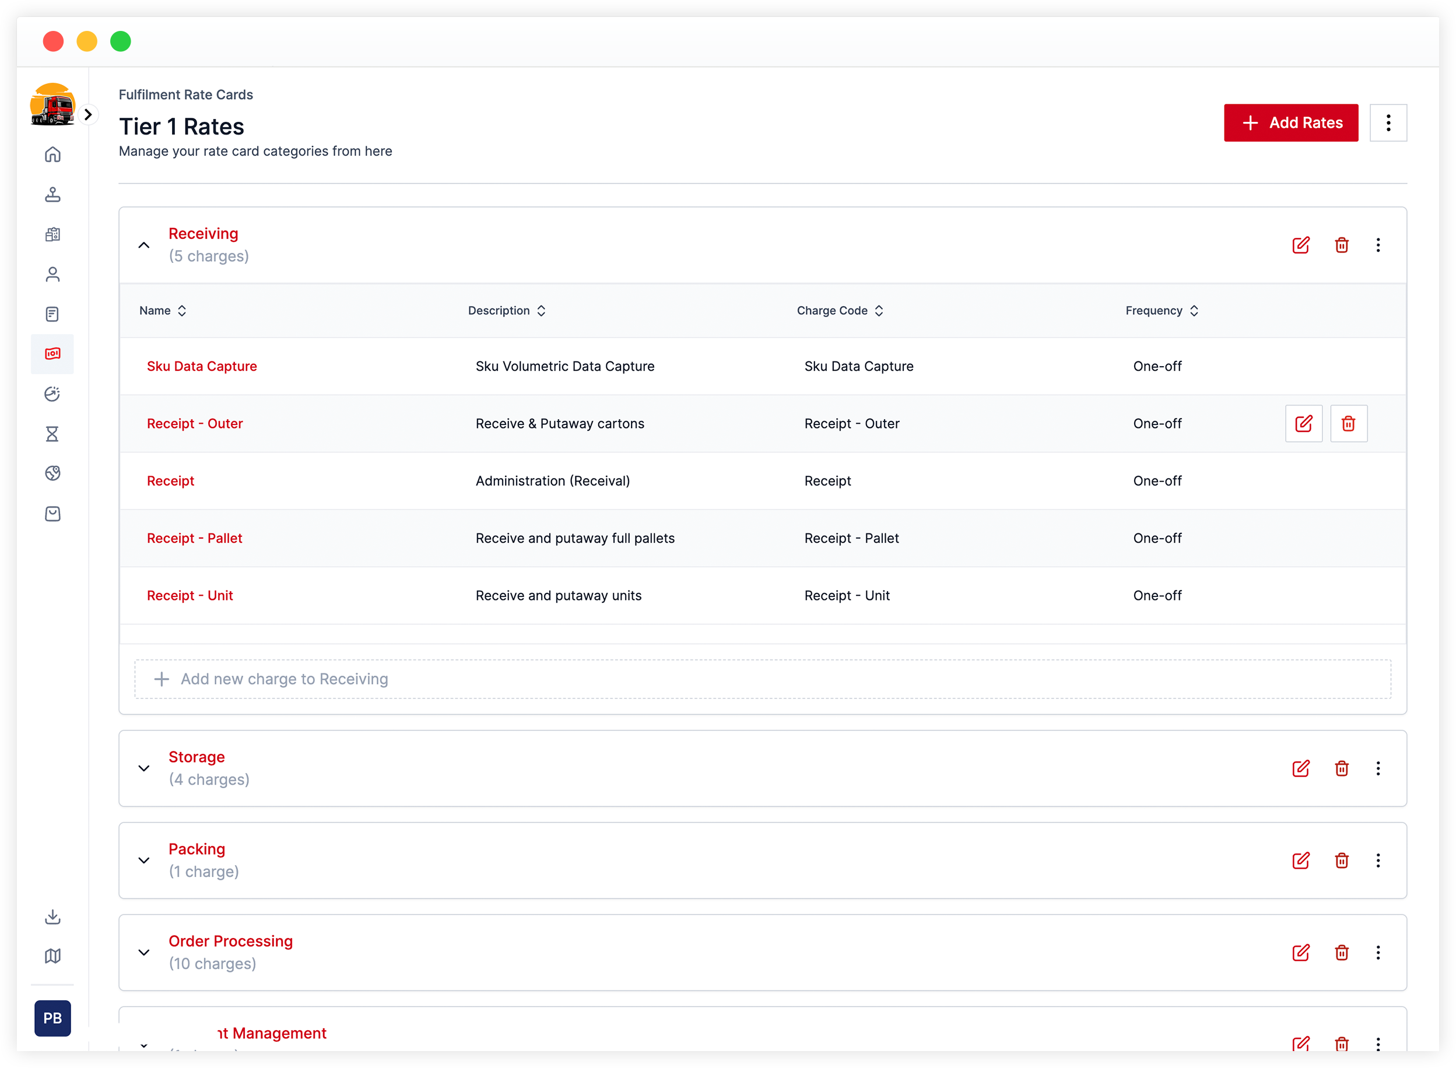1456x1068 pixels.
Task: Click the Add Rates button
Action: pyautogui.click(x=1290, y=123)
